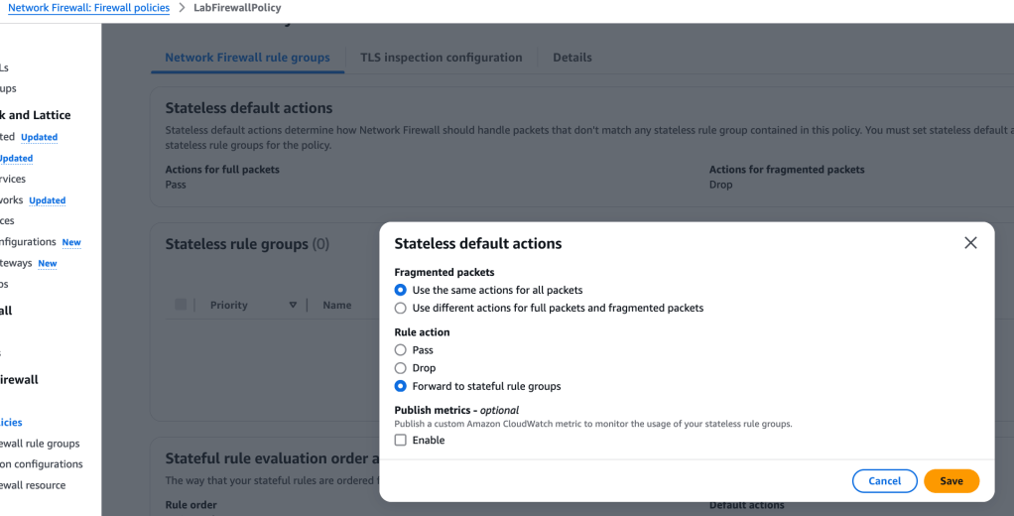The image size is (1014, 516).
Task: Select different actions for full and fragmented packets
Action: [x=401, y=308]
